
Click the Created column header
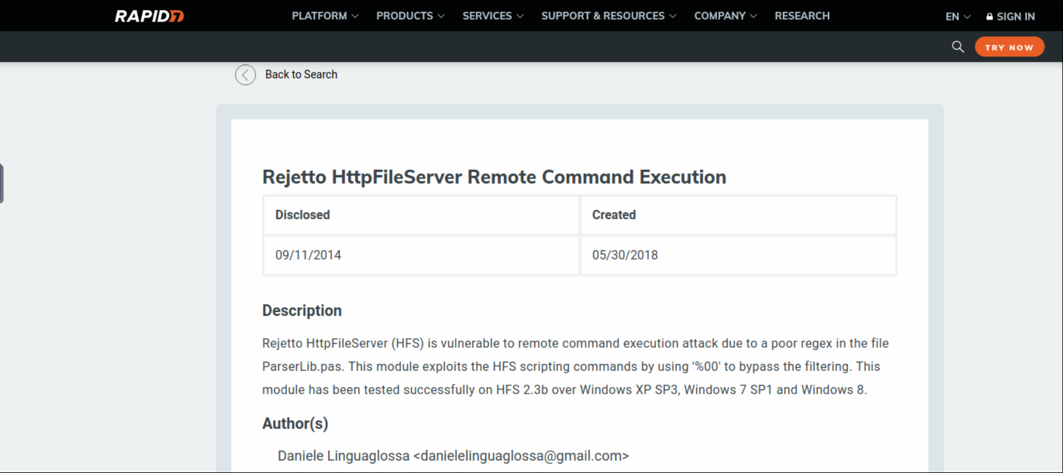pos(614,215)
